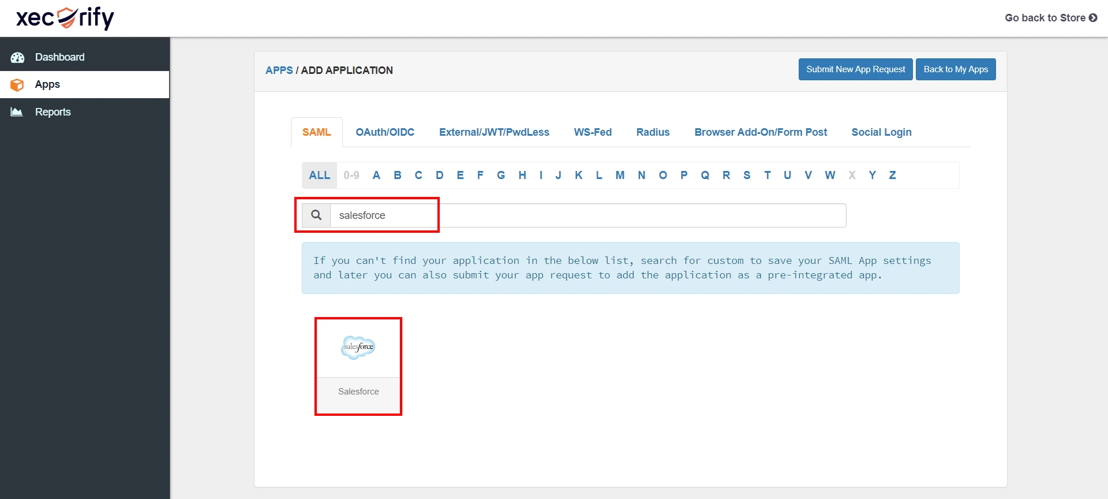1108x499 pixels.
Task: Click the Salesforce app name label
Action: 358,392
